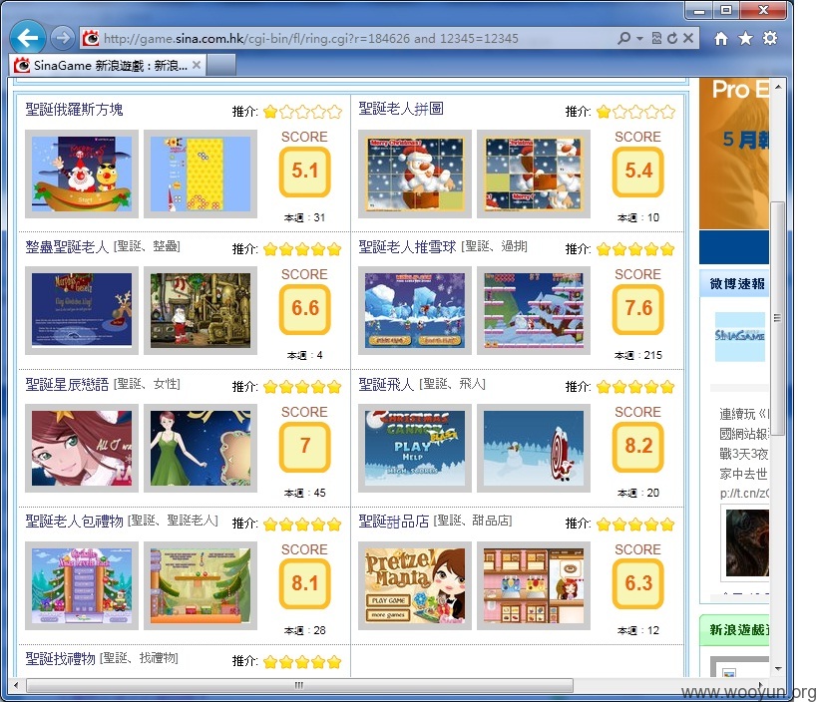The height and width of the screenshot is (702, 817).
Task: Click first thumbnail of 聖誕俄羅斯方塊
Action: 82,174
